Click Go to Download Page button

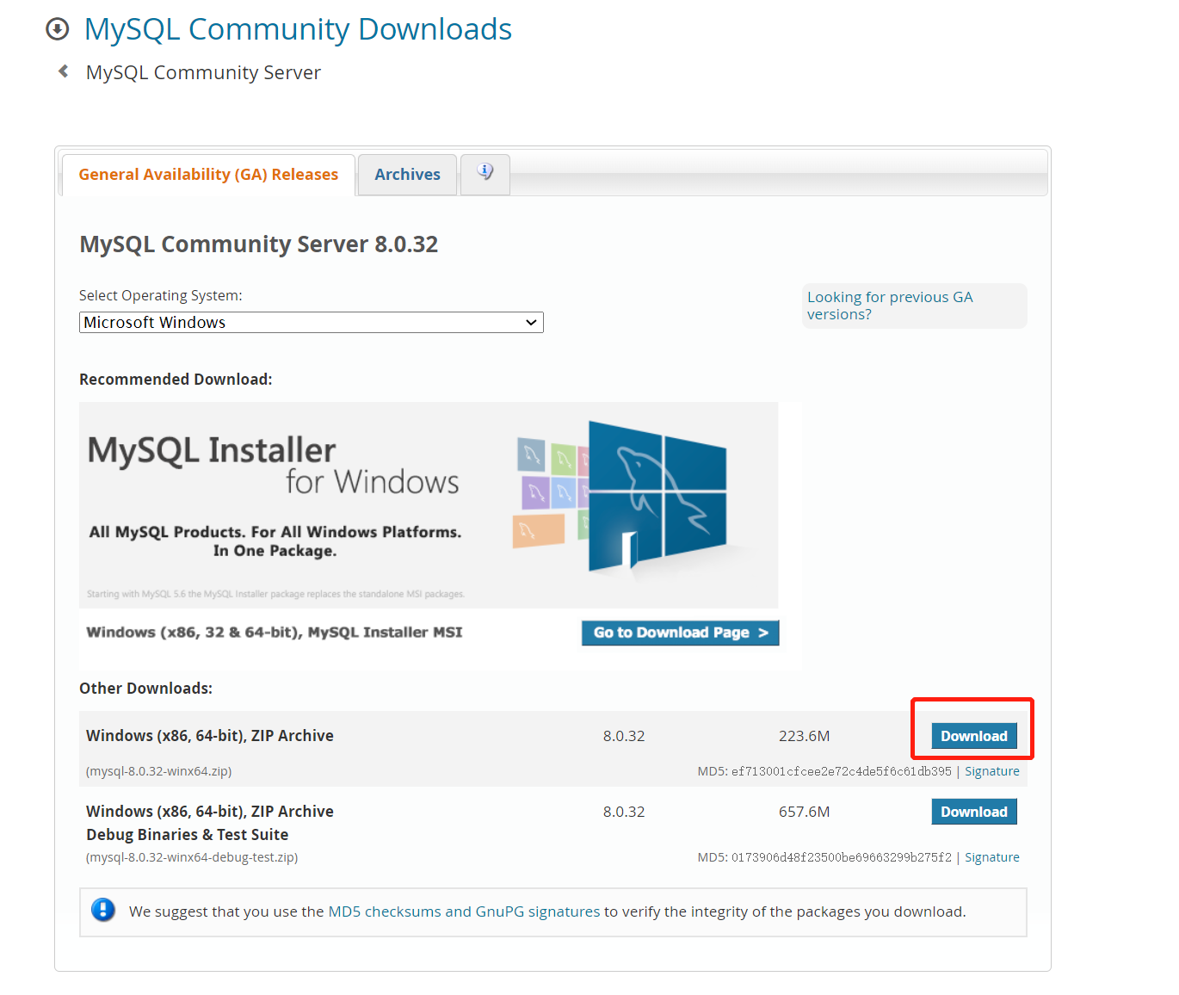click(x=680, y=633)
